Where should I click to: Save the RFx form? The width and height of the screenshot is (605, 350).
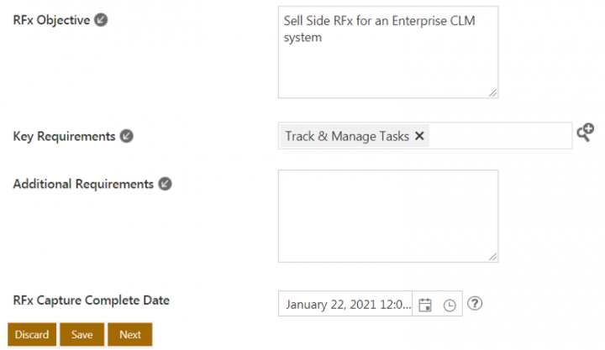(x=82, y=334)
